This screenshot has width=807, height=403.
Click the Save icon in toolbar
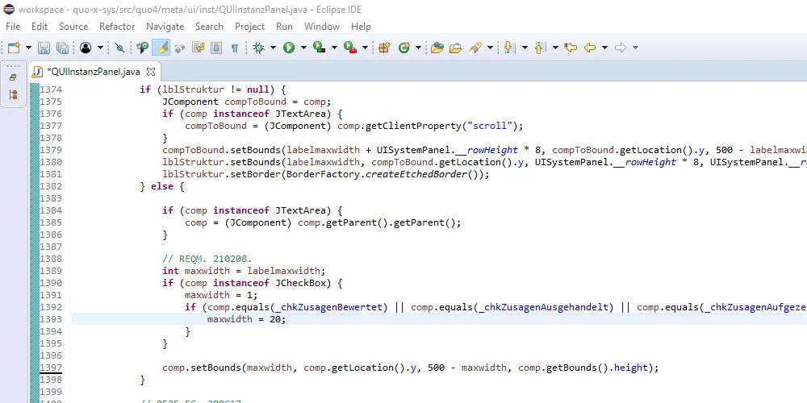(x=44, y=48)
